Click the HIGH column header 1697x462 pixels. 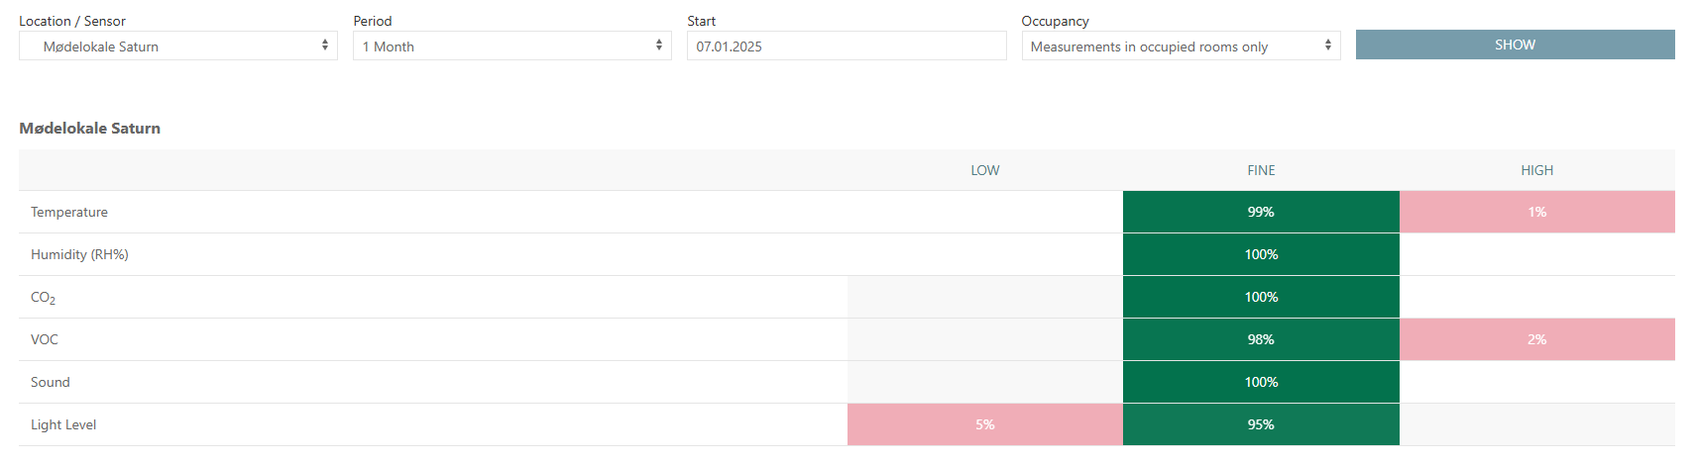(1537, 170)
